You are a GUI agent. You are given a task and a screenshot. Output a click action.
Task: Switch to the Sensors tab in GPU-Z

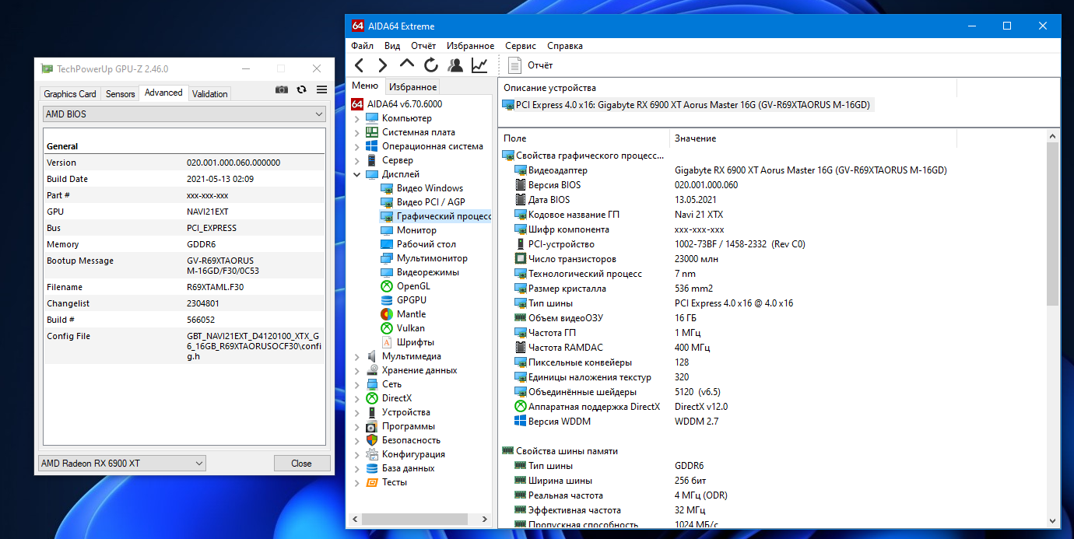tap(121, 94)
